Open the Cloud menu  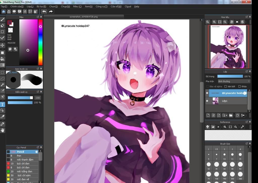click(x=128, y=6)
